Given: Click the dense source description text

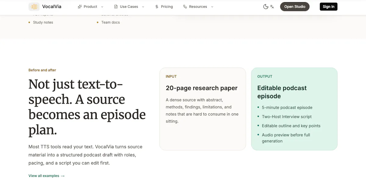Looking at the screenshot, I should 202,111.
